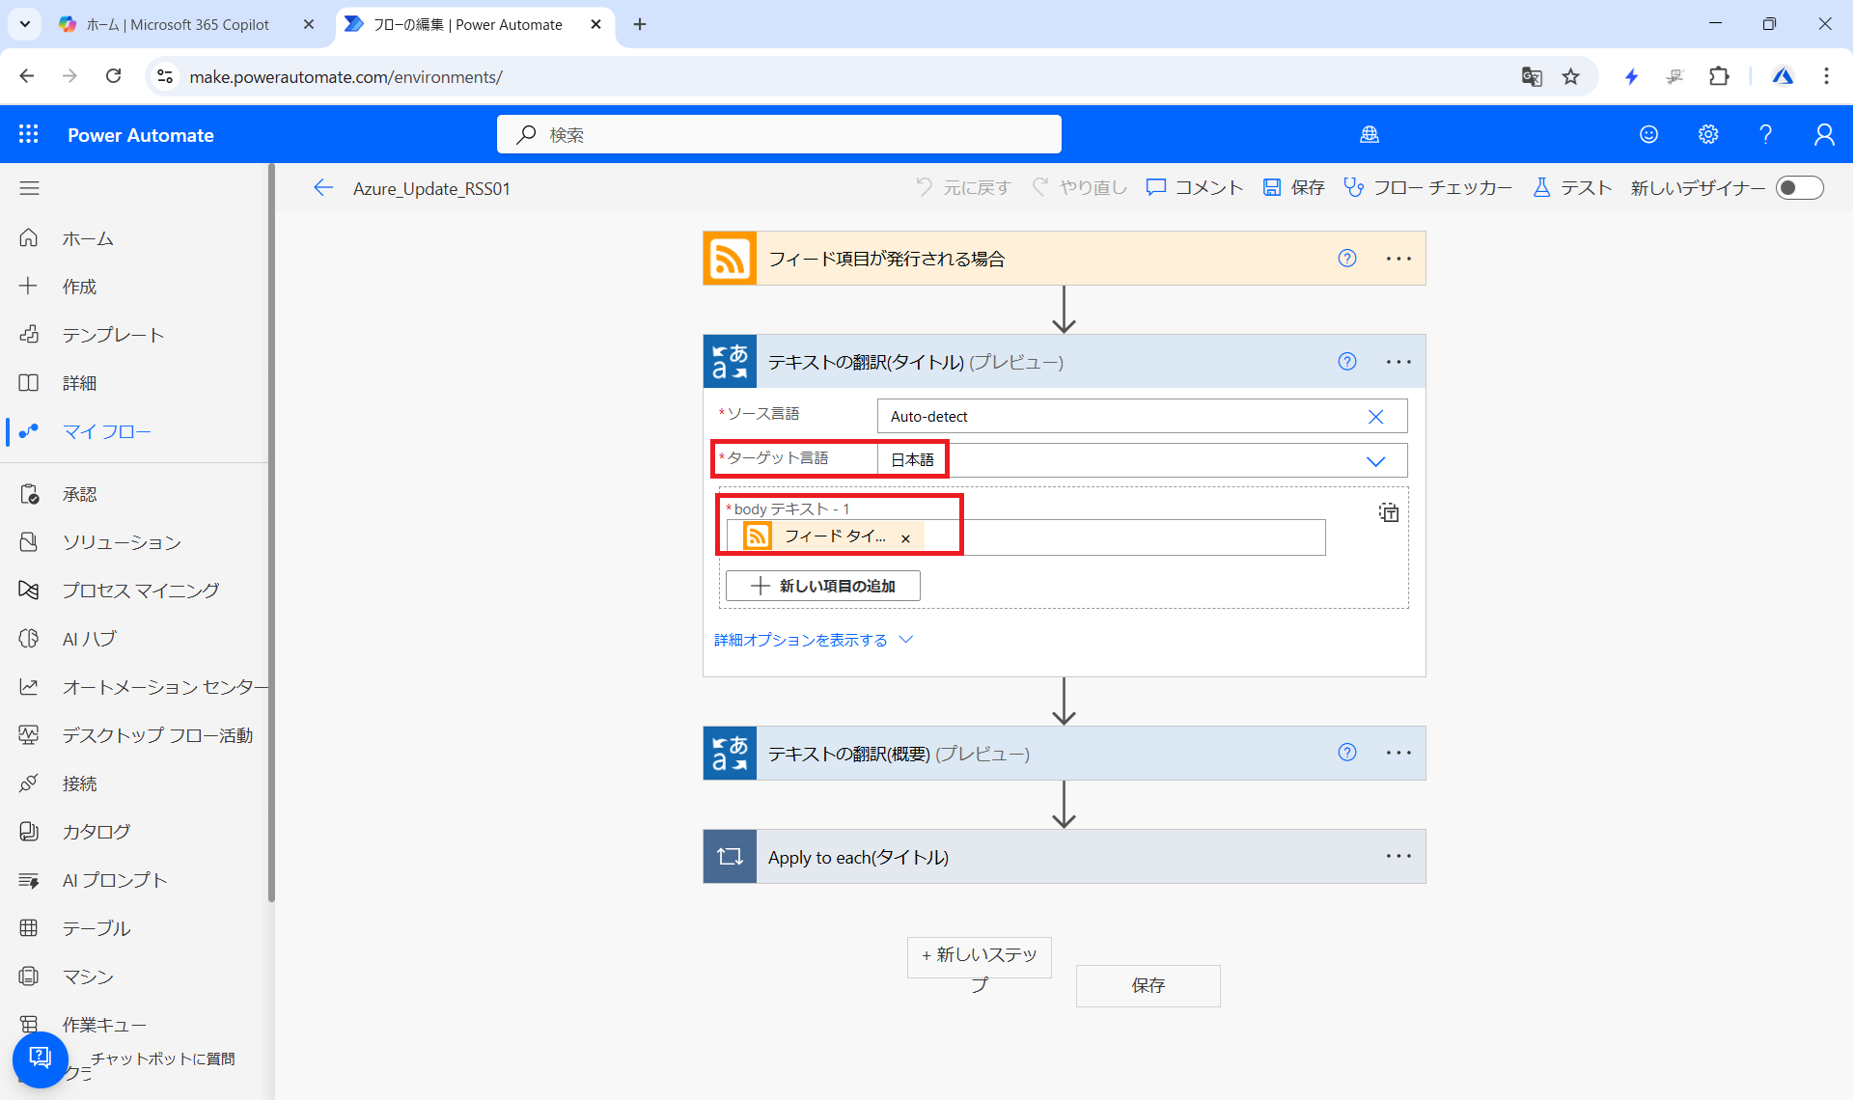Click the switch-to-array input icon
1853x1100 pixels.
[1388, 512]
